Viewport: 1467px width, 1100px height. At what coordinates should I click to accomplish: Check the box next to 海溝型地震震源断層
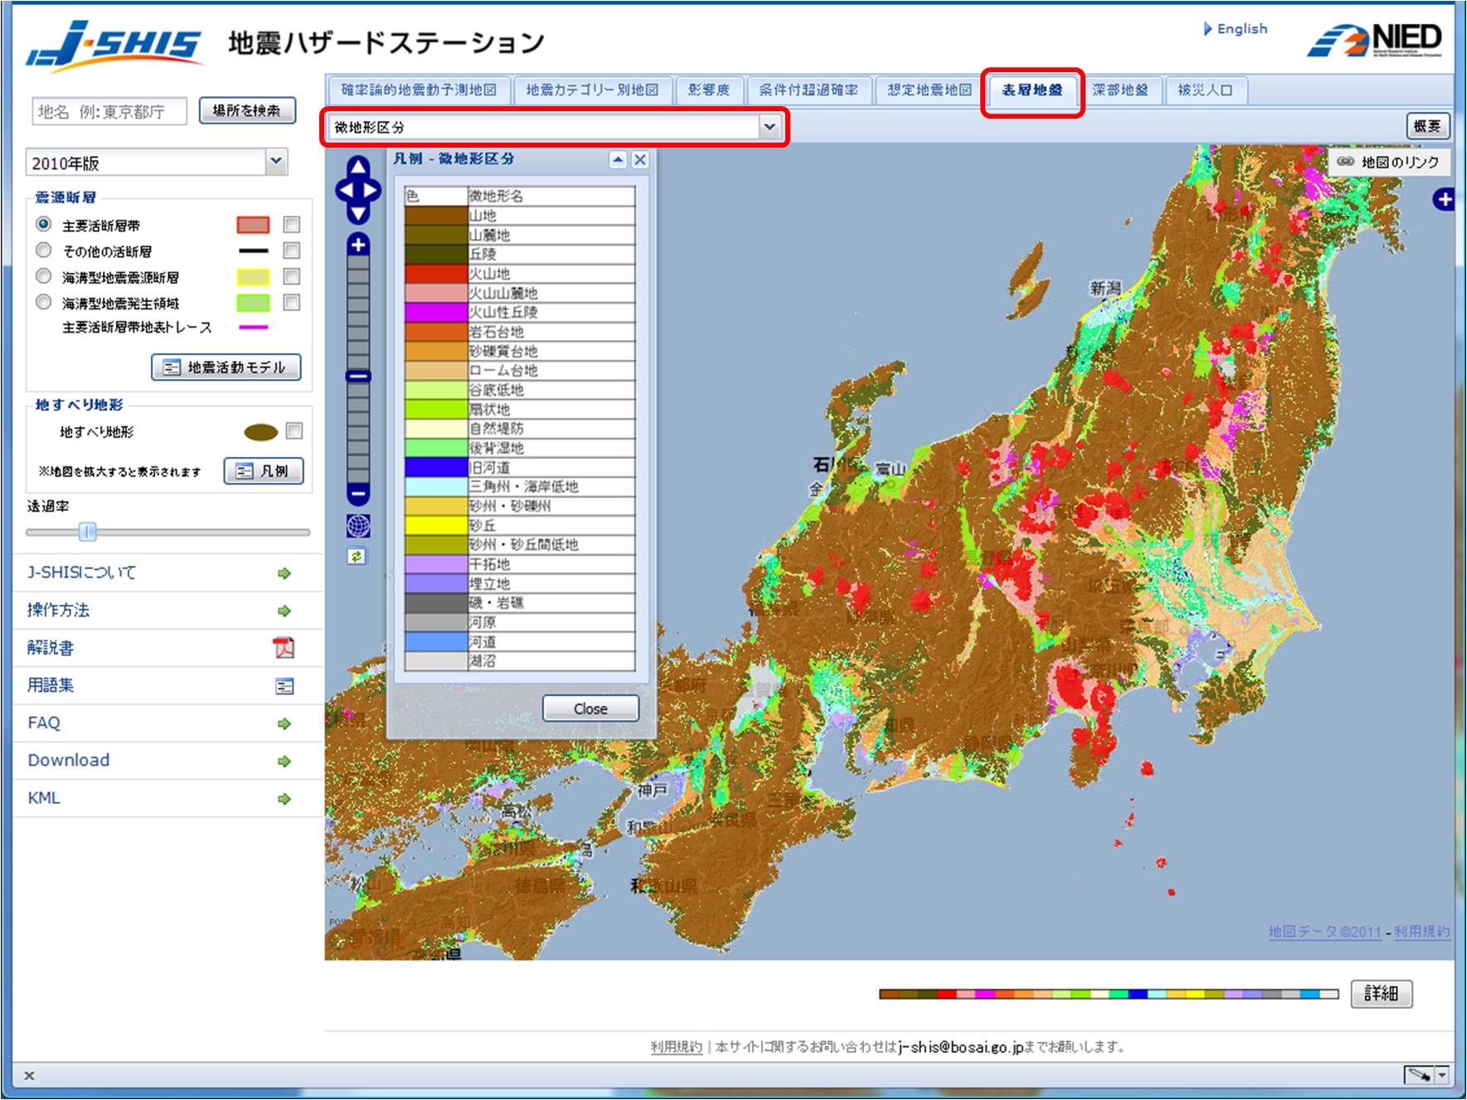point(291,276)
